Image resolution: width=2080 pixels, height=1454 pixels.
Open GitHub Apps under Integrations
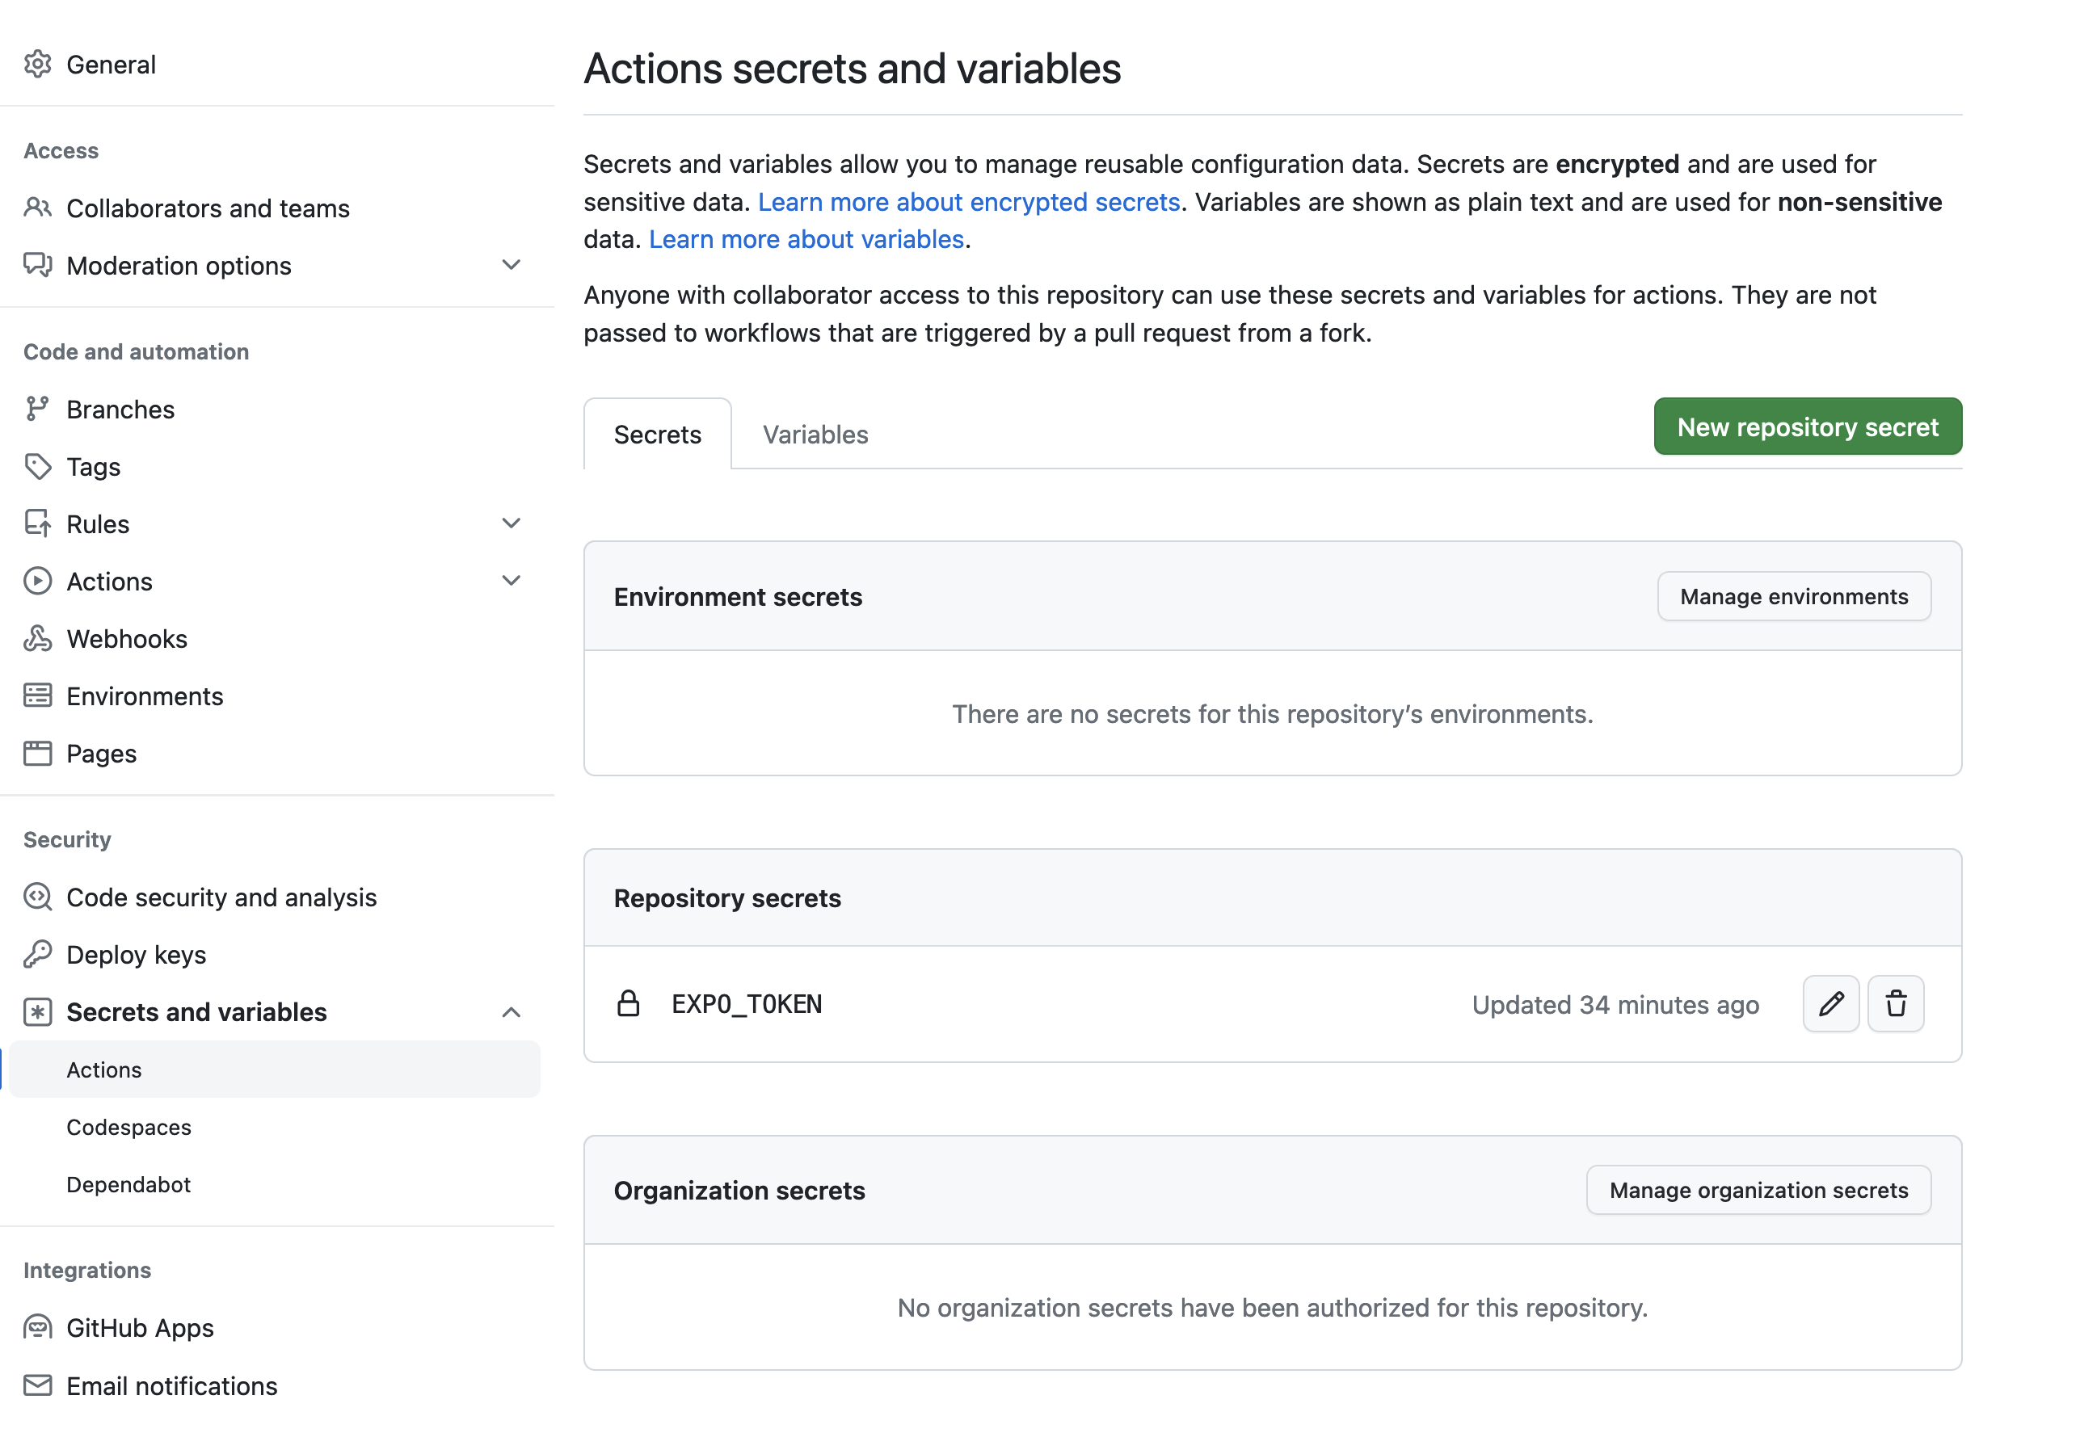(x=139, y=1327)
